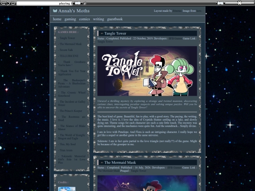
Task: Jump to Tokimeki Memorial Girl's Side entry
Action: click(72, 159)
